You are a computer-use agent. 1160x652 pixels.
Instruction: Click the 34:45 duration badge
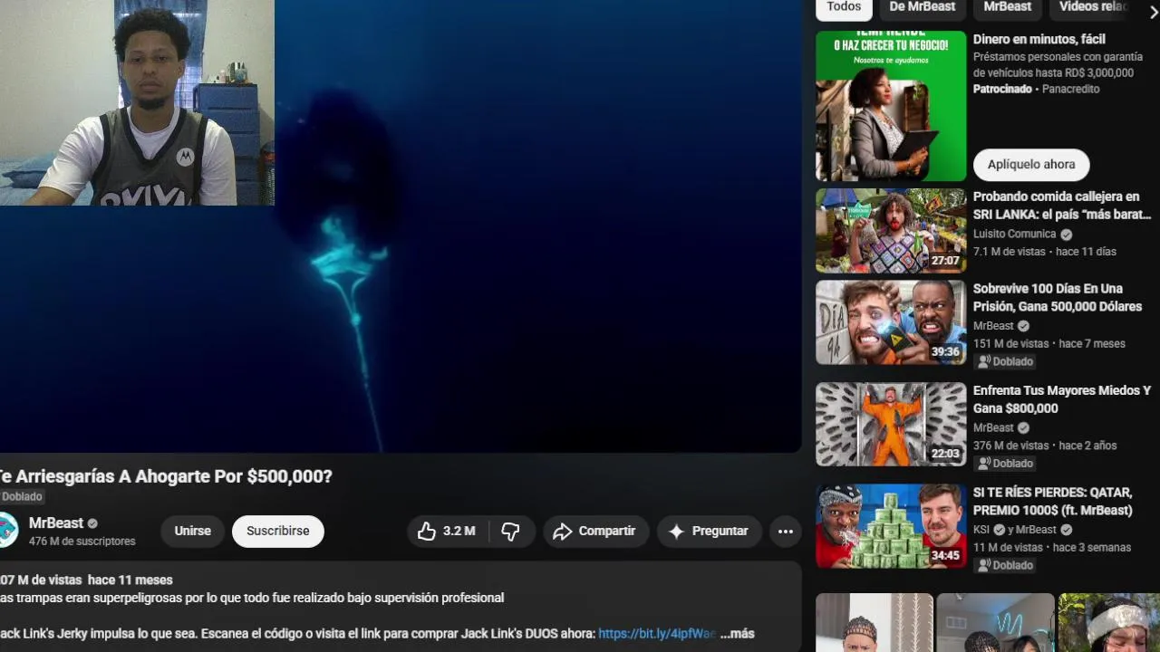pyautogui.click(x=945, y=556)
